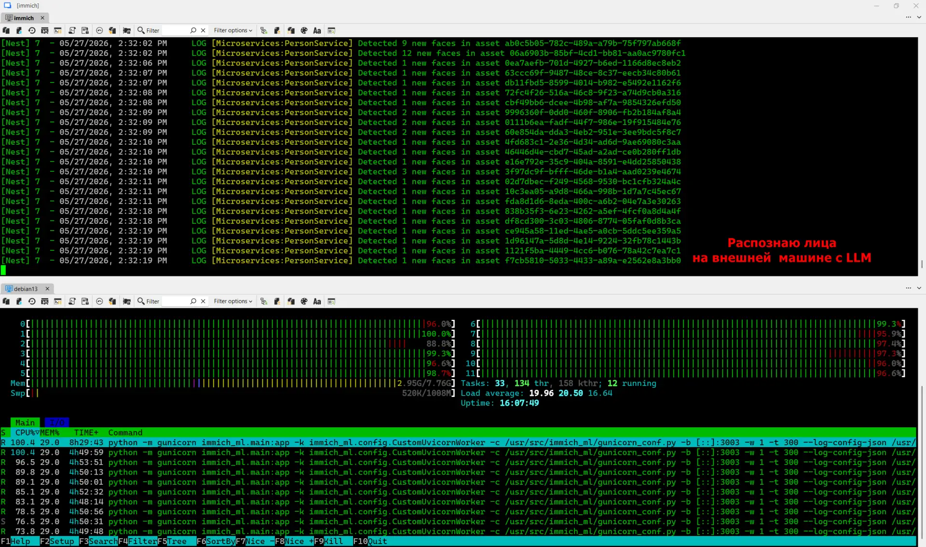Screen dimensions: 926x547
Task: Click the copy-pages icon in debian13 toolbar
Action: point(6,301)
